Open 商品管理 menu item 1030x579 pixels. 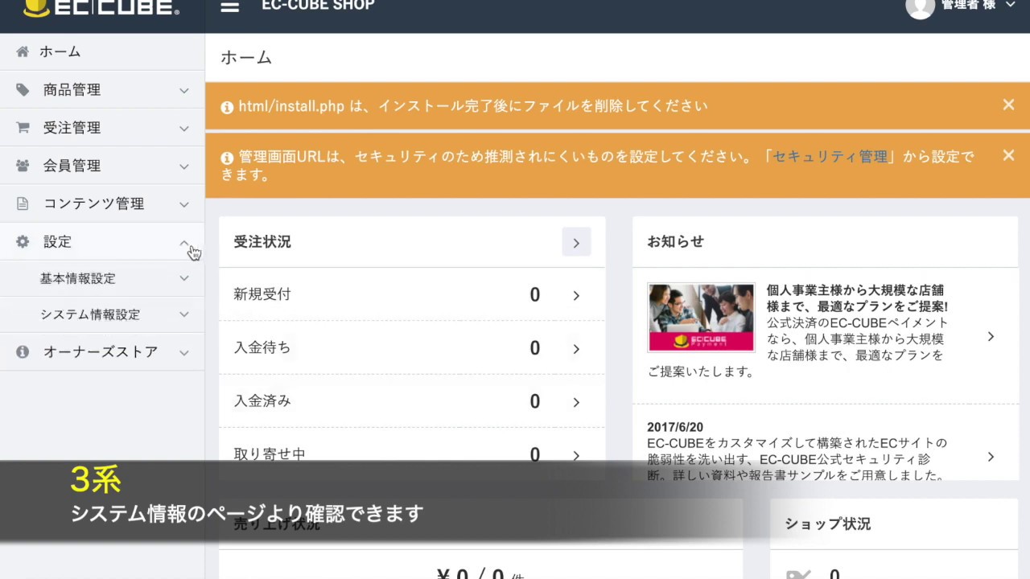(x=102, y=90)
